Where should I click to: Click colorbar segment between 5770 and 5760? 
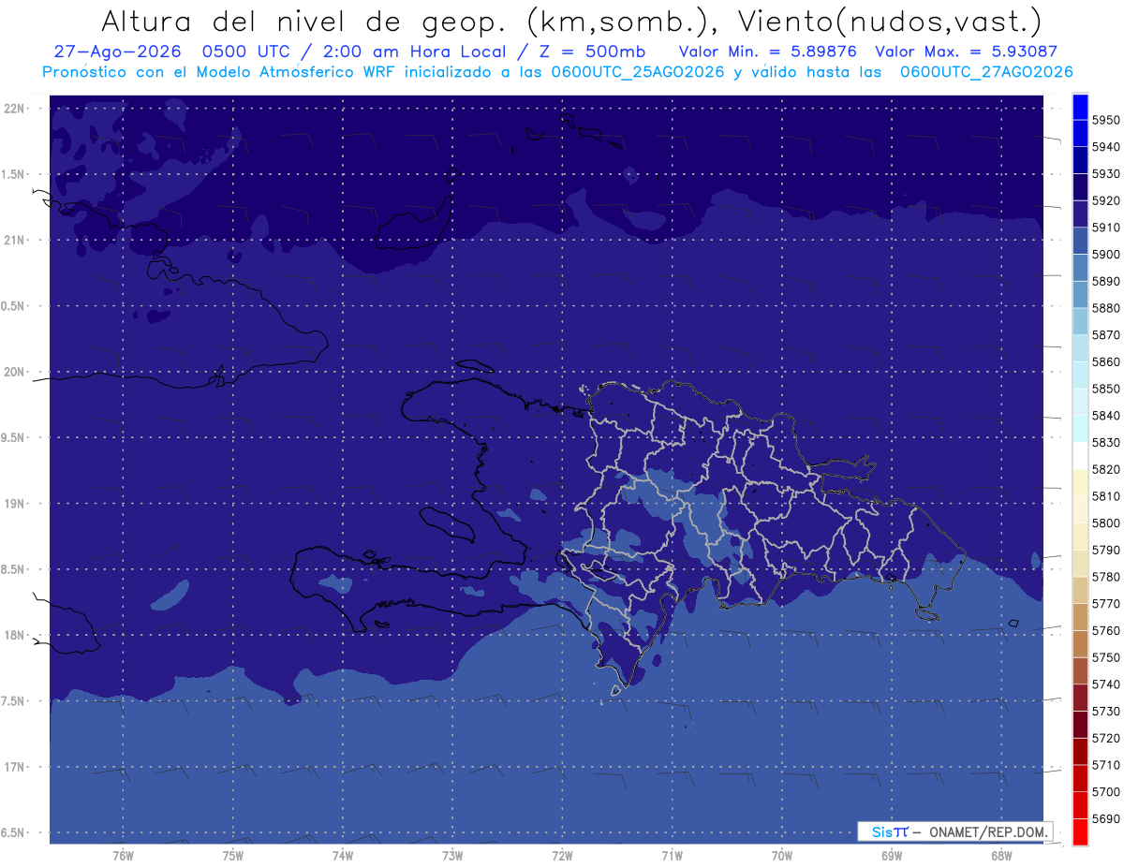[x=1079, y=616]
